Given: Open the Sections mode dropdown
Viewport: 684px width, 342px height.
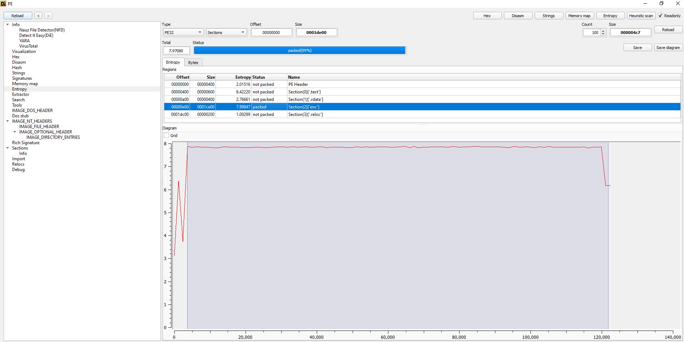Looking at the screenshot, I should coord(226,33).
